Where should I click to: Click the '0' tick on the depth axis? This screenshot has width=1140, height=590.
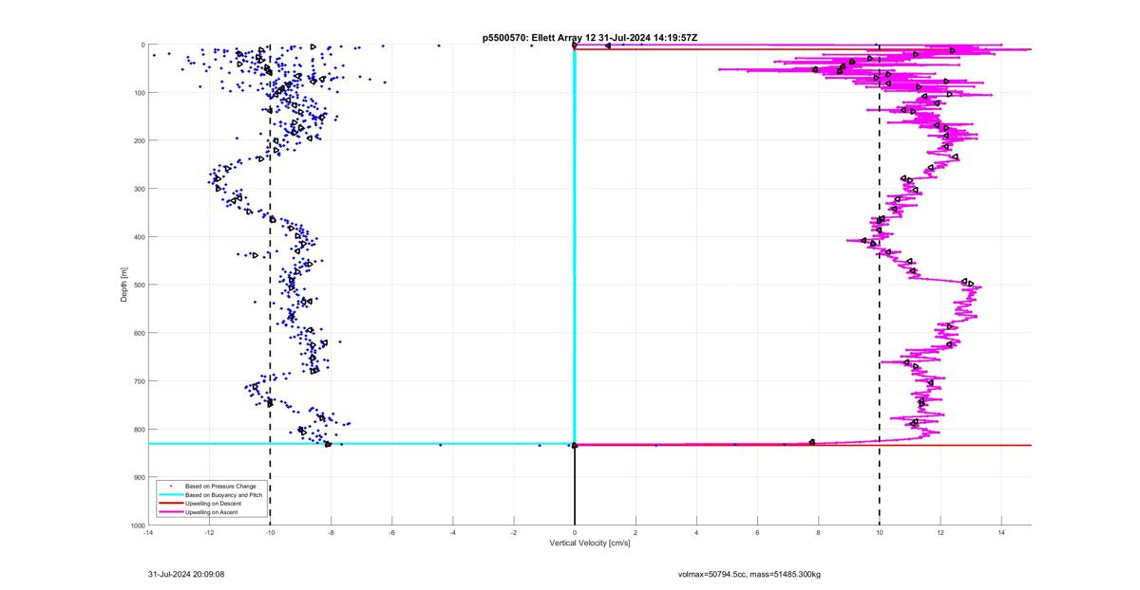click(x=142, y=45)
